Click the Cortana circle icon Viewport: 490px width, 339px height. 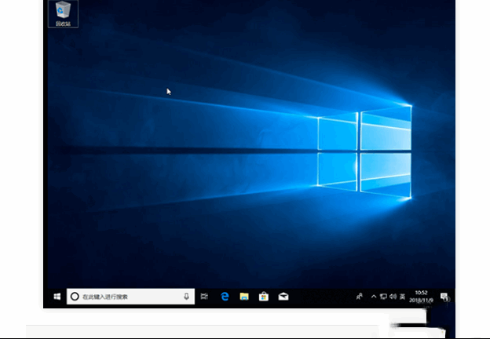tap(75, 297)
